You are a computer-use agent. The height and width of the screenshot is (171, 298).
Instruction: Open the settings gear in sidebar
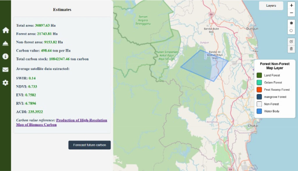[x=6, y=83]
